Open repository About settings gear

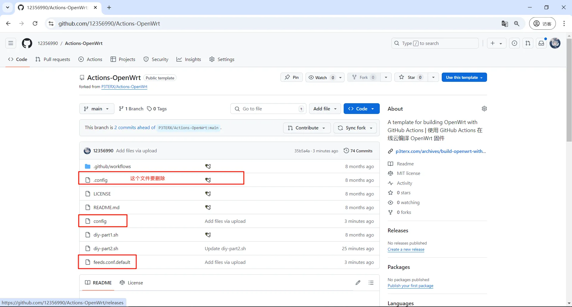pyautogui.click(x=484, y=109)
